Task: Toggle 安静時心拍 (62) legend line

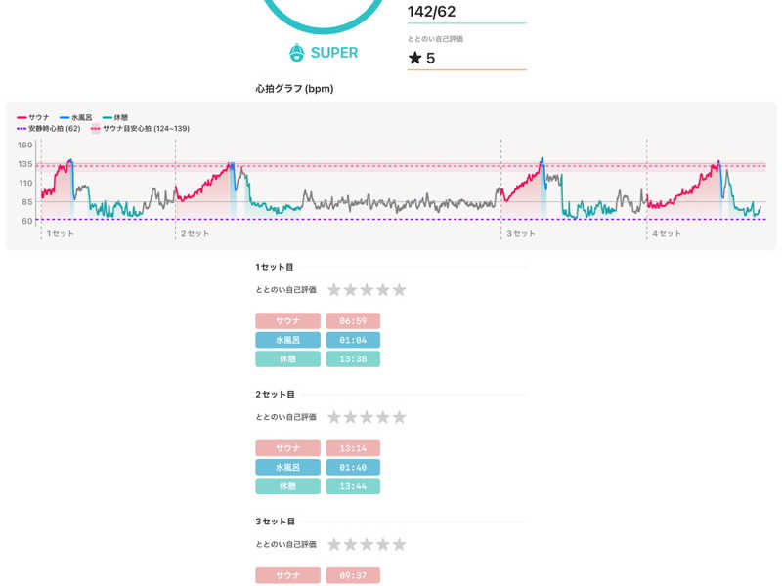Action: (x=49, y=129)
